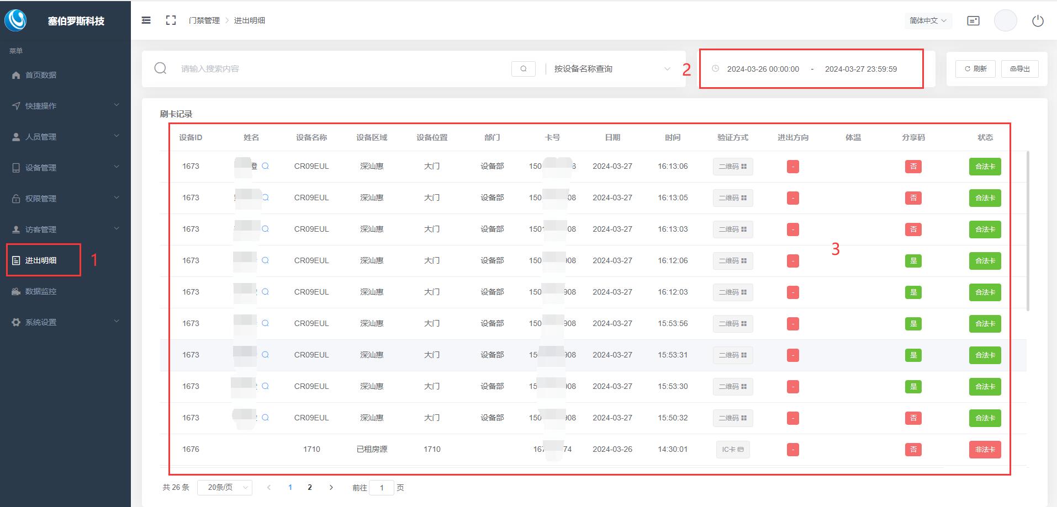
Task: Open the 简体中文 language dropdown
Action: click(928, 20)
